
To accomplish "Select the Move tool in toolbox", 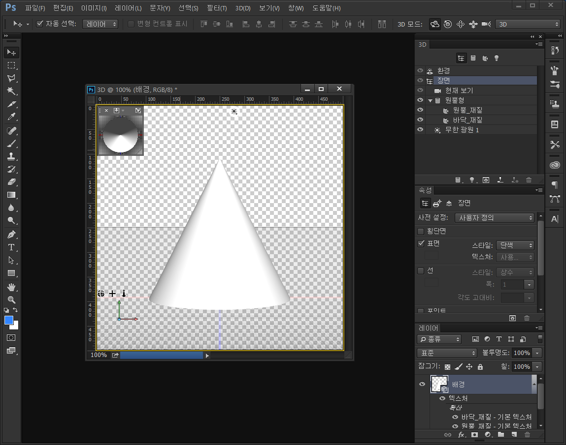I will 11,52.
